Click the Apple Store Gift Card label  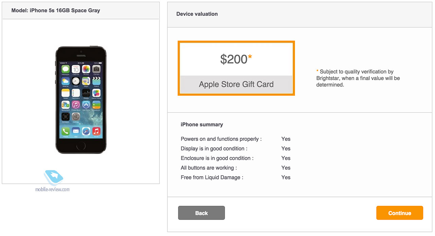236,84
